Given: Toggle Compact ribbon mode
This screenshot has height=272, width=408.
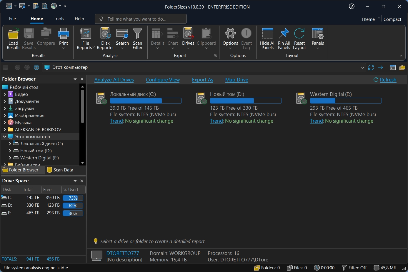Looking at the screenshot, I should pyautogui.click(x=392, y=19).
